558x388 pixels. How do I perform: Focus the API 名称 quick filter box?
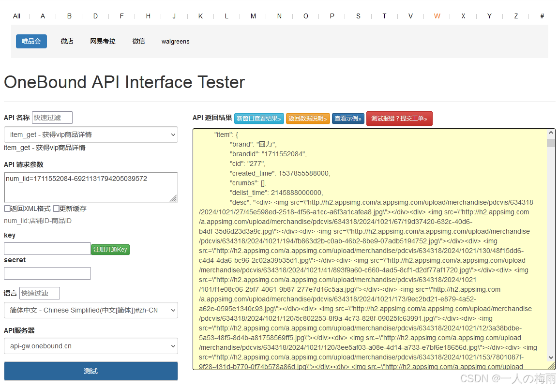(x=52, y=118)
